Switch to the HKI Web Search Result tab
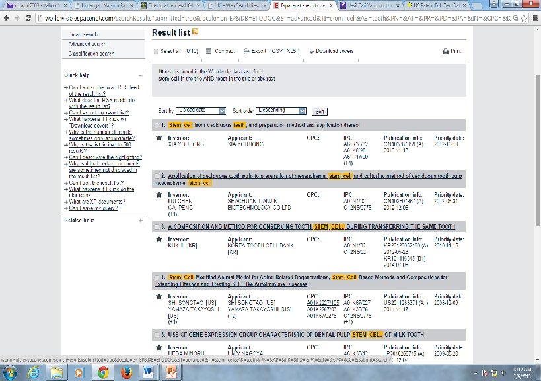541x381 pixels. point(238,5)
